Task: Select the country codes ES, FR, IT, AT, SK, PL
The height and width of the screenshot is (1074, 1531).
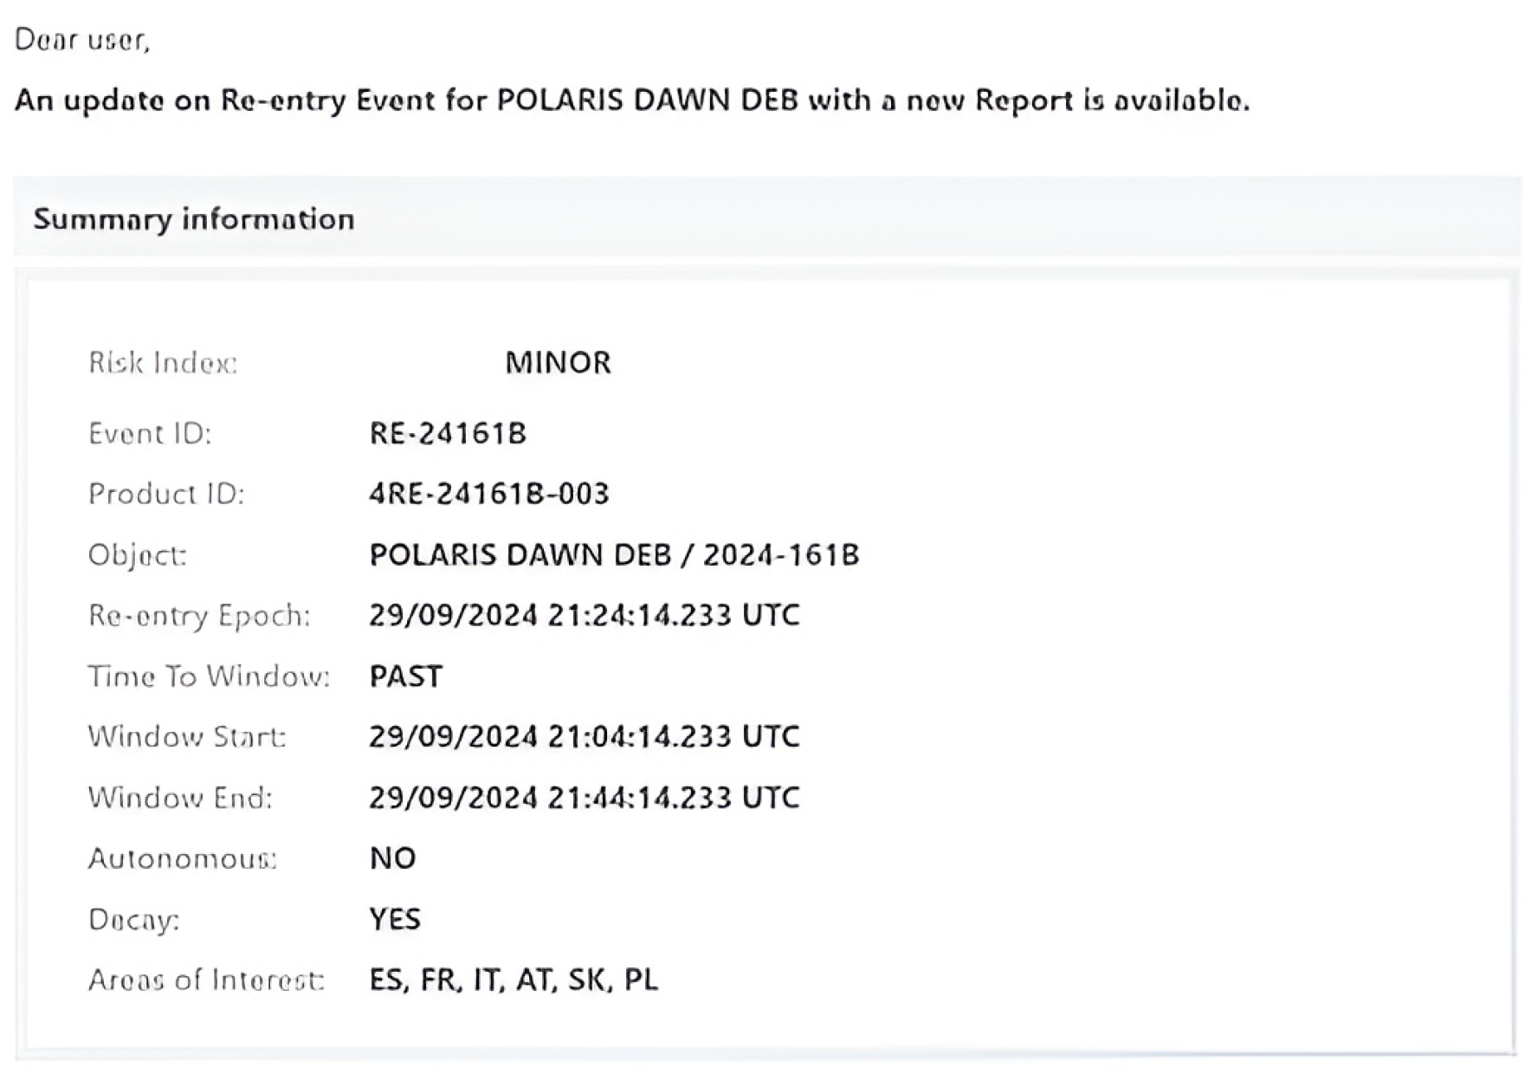Action: coord(514,980)
